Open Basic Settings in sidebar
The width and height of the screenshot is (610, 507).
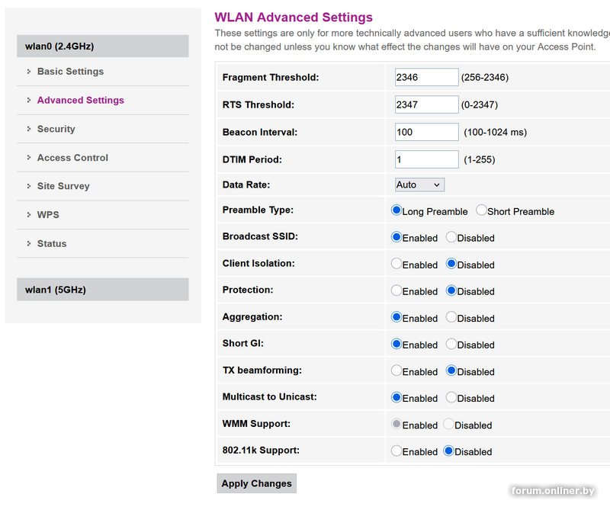click(70, 72)
